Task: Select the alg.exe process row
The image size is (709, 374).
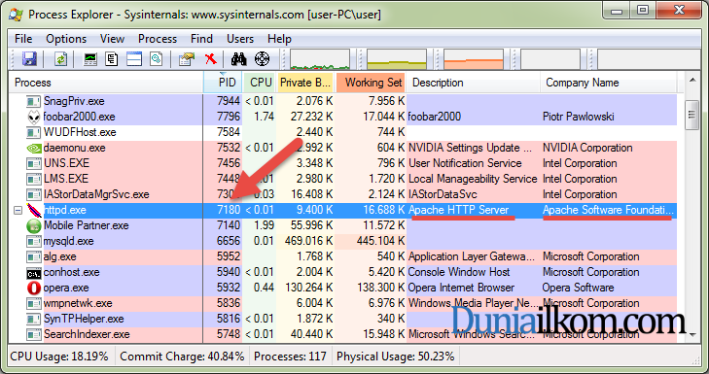Action: [342, 257]
